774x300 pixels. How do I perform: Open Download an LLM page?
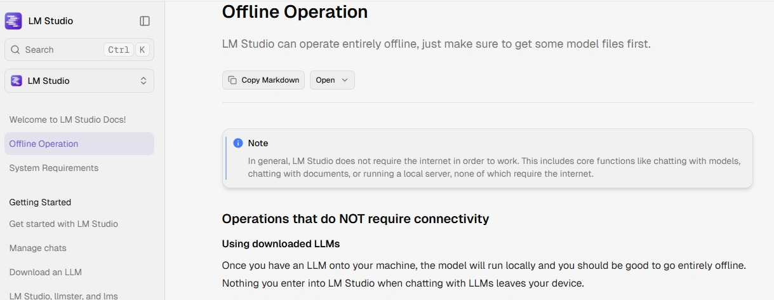pos(46,272)
